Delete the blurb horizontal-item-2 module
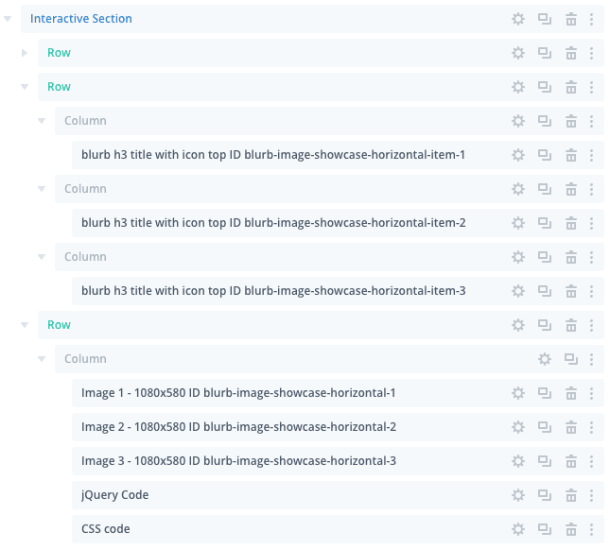 pos(570,223)
